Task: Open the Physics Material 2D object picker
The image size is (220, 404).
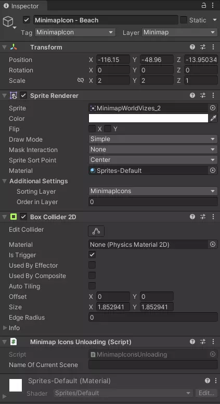Action: 213,244
